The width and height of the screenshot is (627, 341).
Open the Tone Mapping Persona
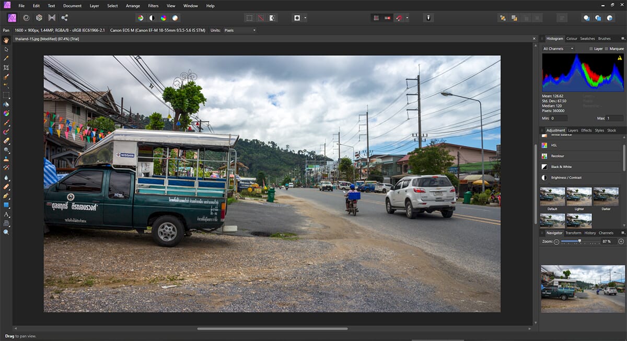tap(52, 18)
